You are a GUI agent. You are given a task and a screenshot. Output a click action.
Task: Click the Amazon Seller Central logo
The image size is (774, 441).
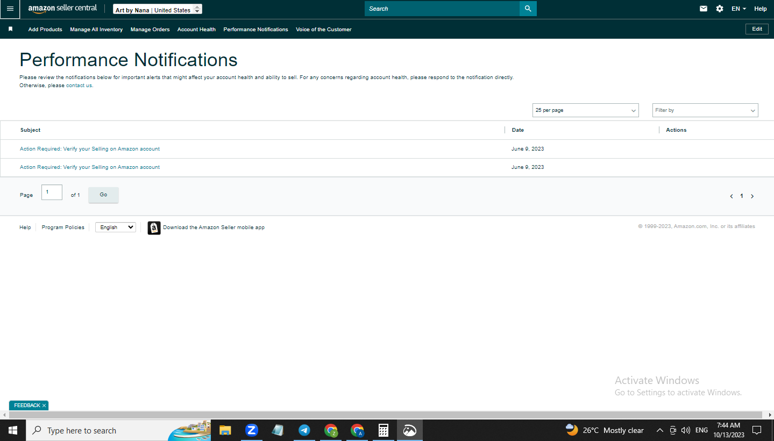[62, 9]
